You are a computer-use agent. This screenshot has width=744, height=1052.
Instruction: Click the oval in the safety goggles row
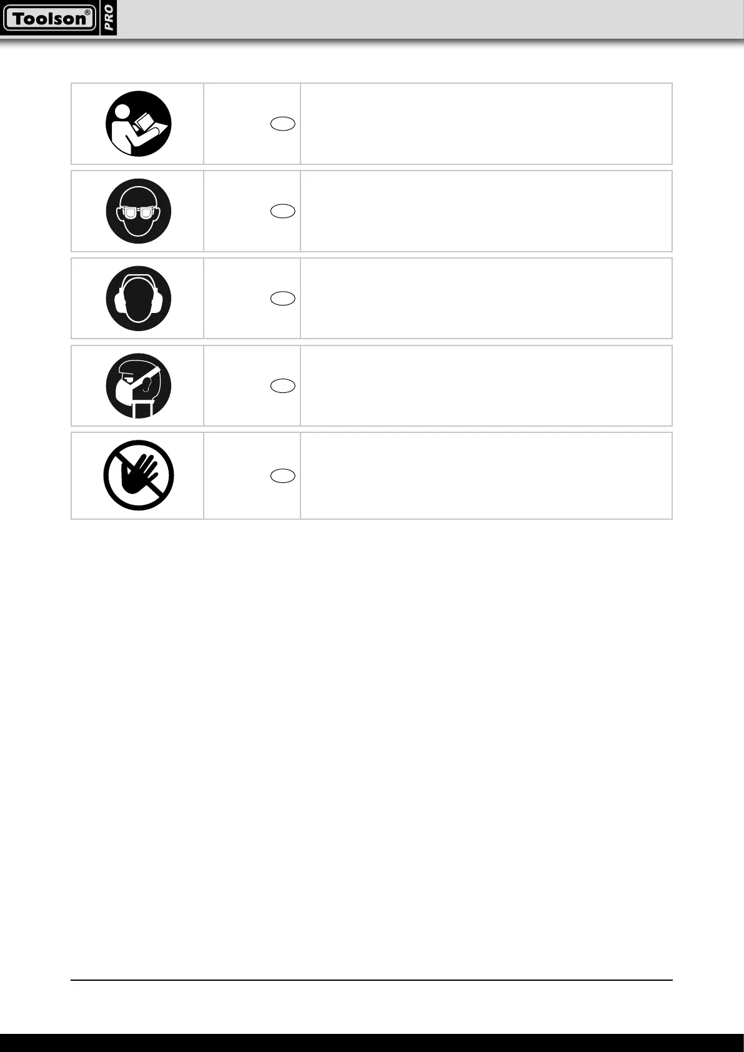click(x=283, y=211)
